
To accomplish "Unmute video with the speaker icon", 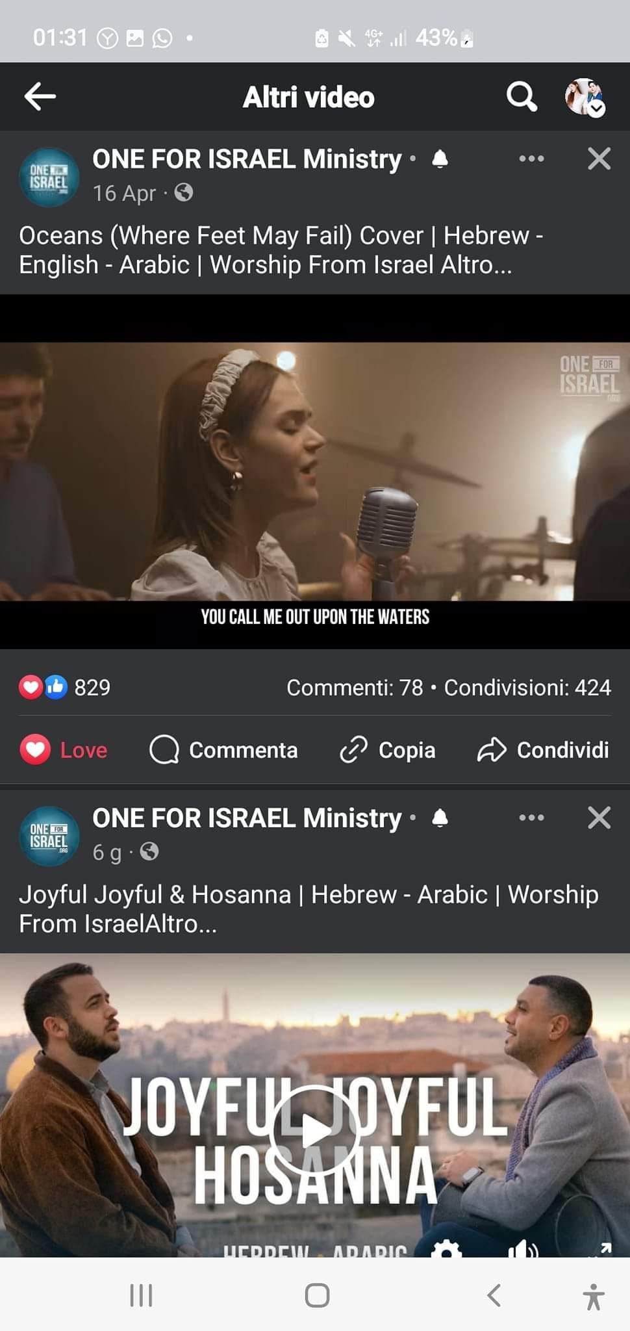I will [523, 1248].
